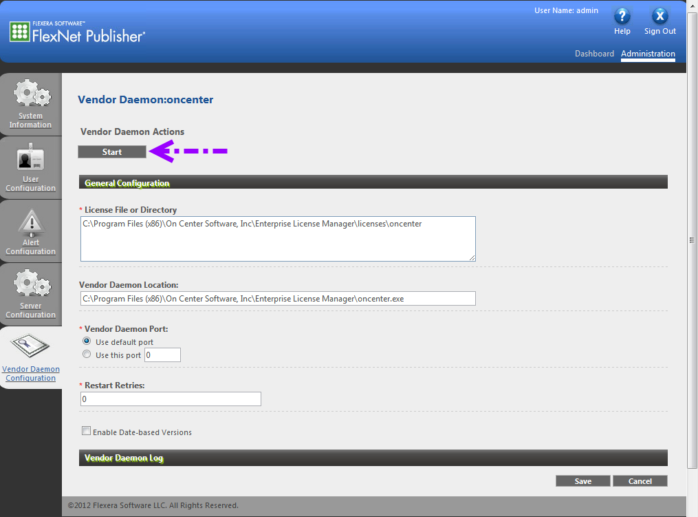Viewport: 698px width, 517px height.
Task: Enable Date-based Versions checkbox
Action: (87, 431)
